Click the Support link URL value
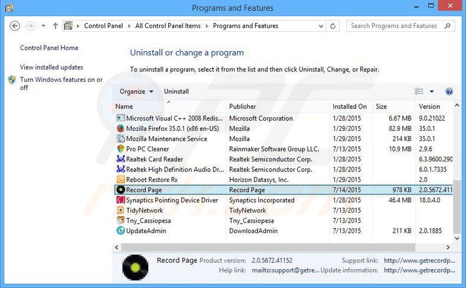This screenshot has width=466, height=288. 419,260
